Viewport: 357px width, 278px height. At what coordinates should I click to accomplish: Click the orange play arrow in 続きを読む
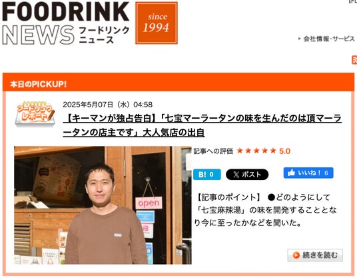296,255
